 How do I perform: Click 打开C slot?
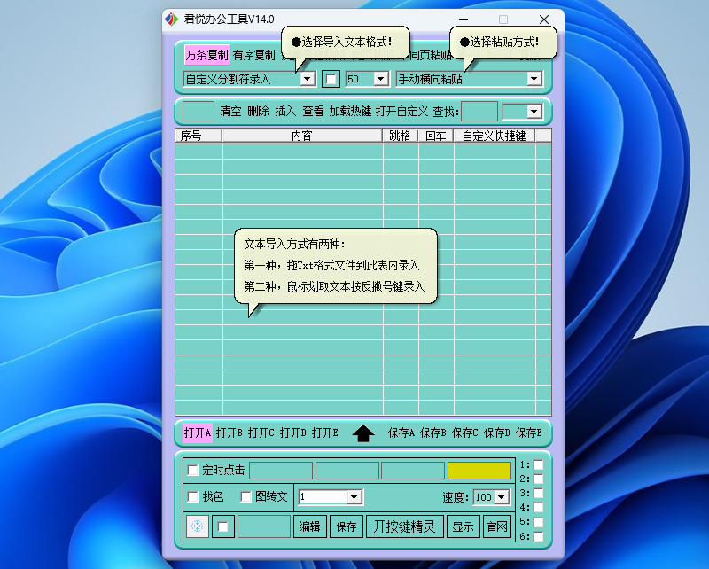(261, 433)
